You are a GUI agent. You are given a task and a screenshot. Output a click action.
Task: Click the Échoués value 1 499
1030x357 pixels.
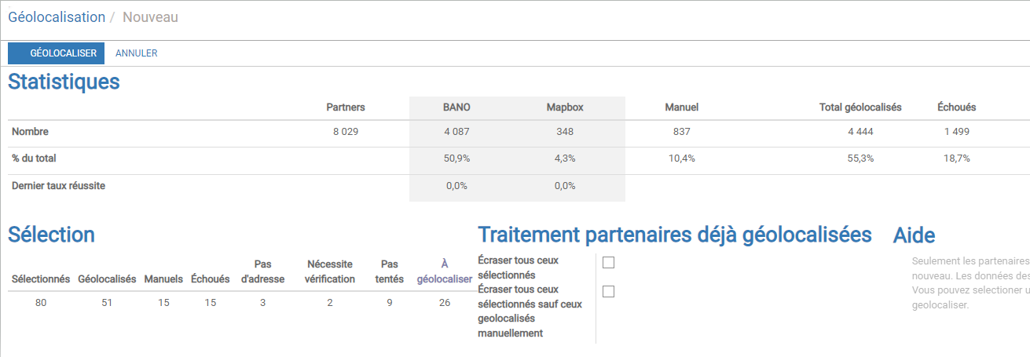957,132
